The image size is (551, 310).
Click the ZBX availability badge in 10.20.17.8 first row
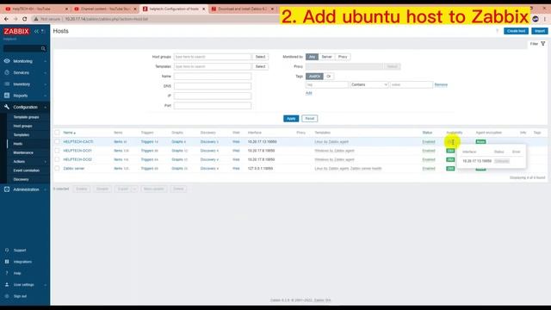[x=450, y=151]
